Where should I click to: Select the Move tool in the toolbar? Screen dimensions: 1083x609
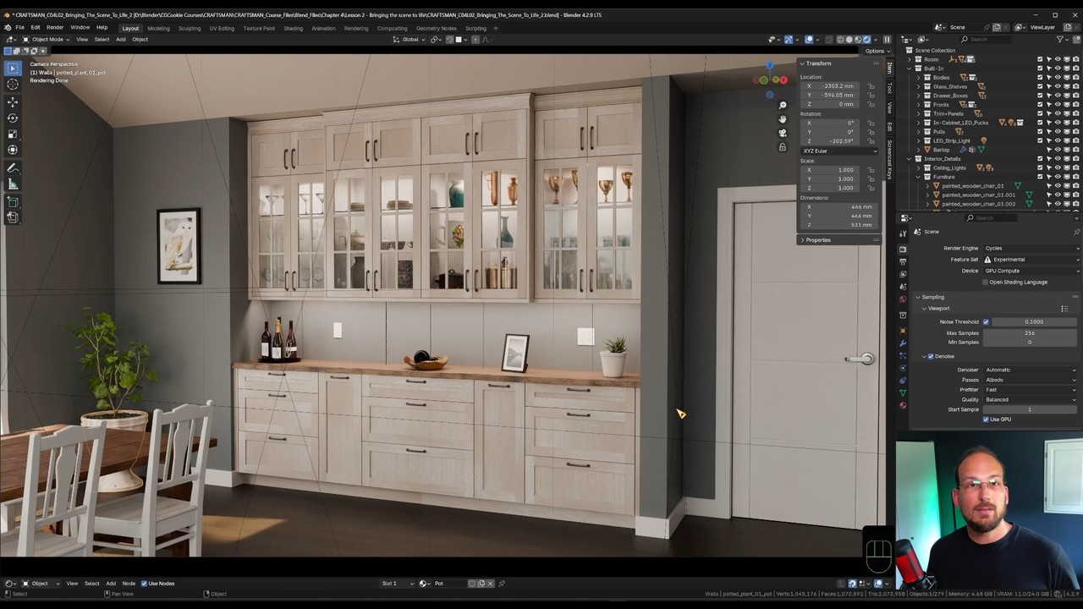(13, 101)
